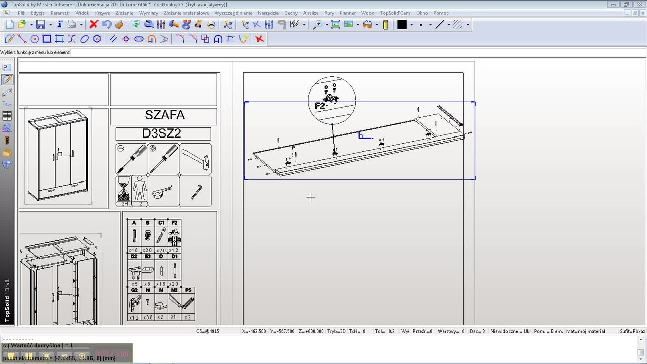Select the hexagon polygon tool
Viewport: 647px width, 364px height.
(97, 39)
